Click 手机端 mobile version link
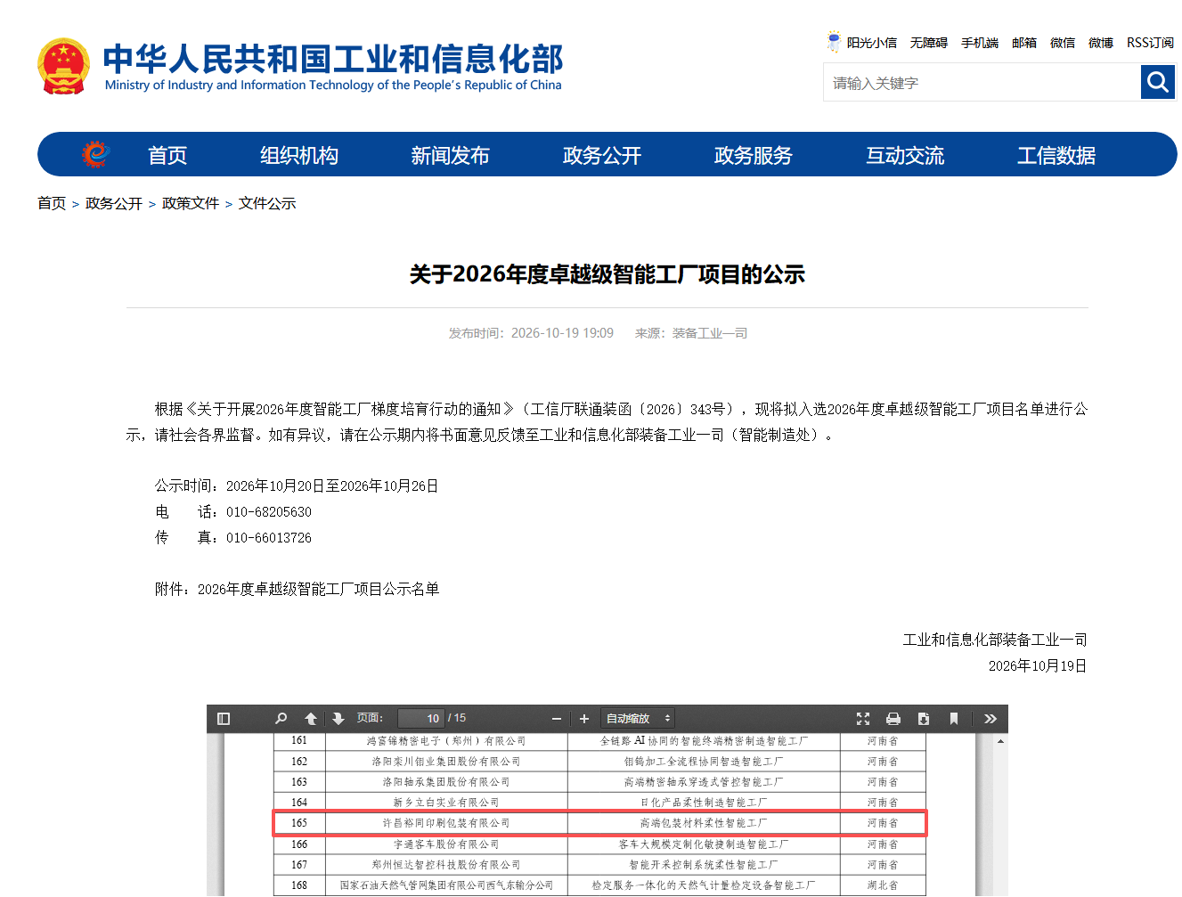The width and height of the screenshot is (1182, 897). (980, 43)
